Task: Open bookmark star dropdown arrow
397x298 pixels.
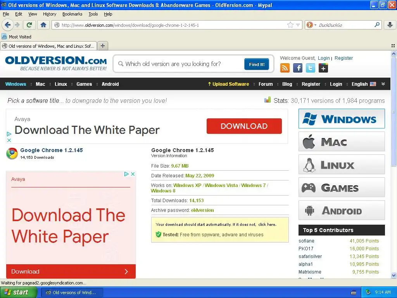Action: click(298, 25)
